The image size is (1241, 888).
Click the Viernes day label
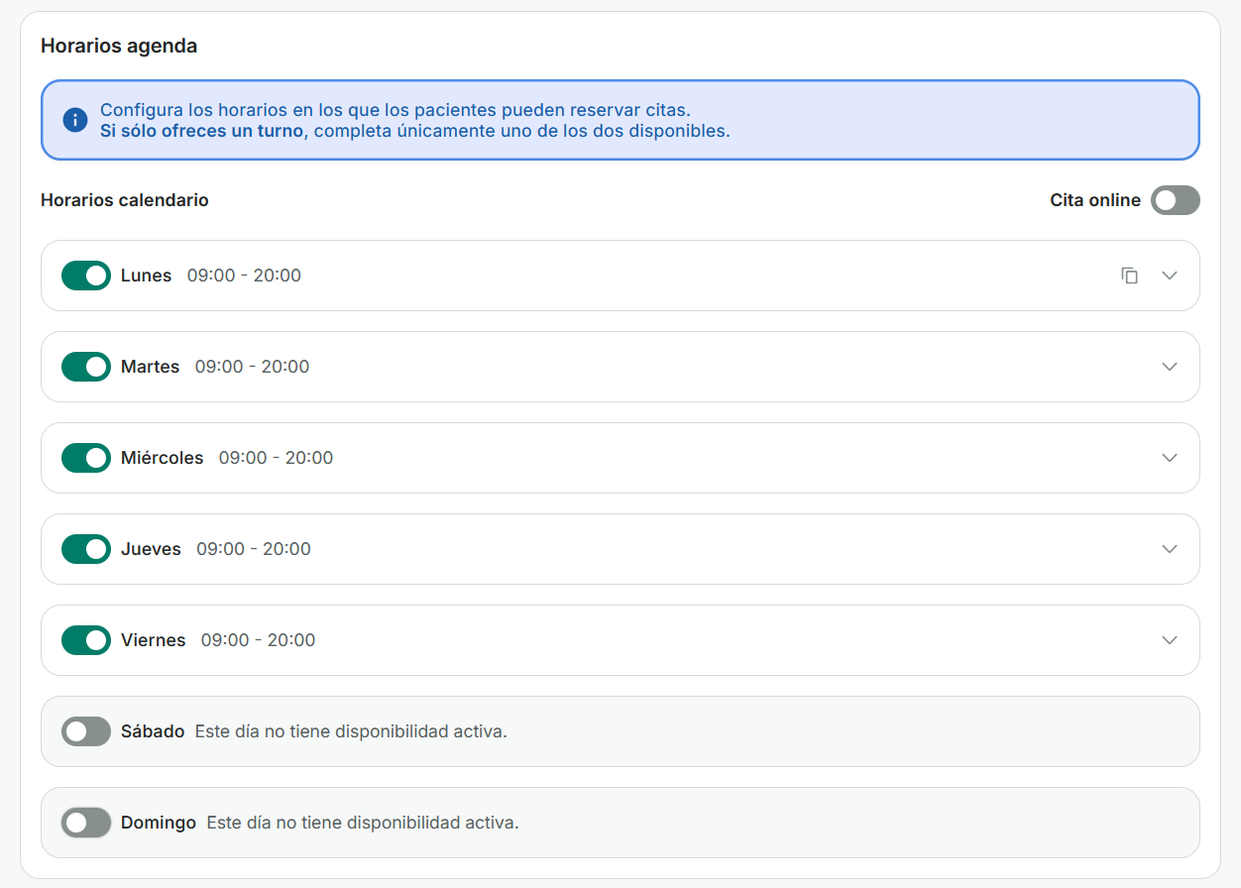click(x=153, y=640)
